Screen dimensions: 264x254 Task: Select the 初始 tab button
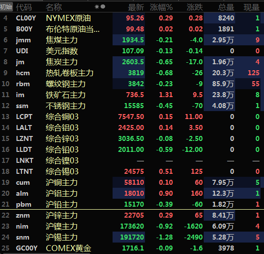coord(6,7)
